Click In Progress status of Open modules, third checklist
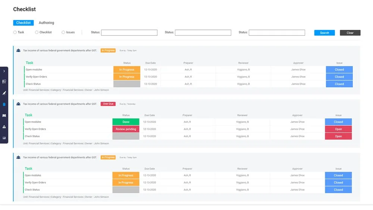The height and width of the screenshot is (210, 373). tap(126, 176)
